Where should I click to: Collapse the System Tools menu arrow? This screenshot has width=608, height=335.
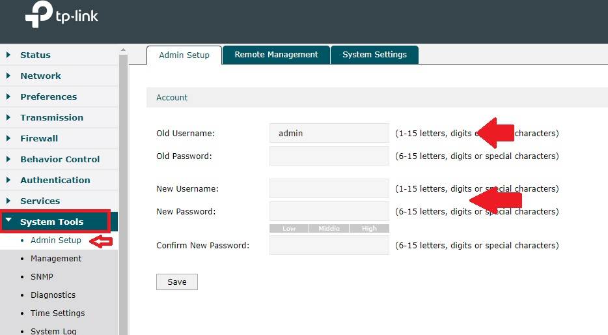coord(8,221)
